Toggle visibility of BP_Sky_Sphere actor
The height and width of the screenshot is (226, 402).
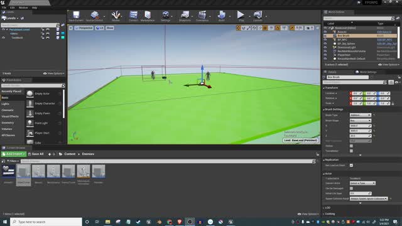[x=325, y=43]
